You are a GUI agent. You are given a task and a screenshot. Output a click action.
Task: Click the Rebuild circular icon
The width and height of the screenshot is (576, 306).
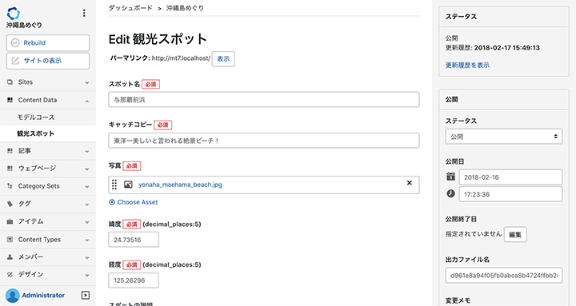pos(15,43)
